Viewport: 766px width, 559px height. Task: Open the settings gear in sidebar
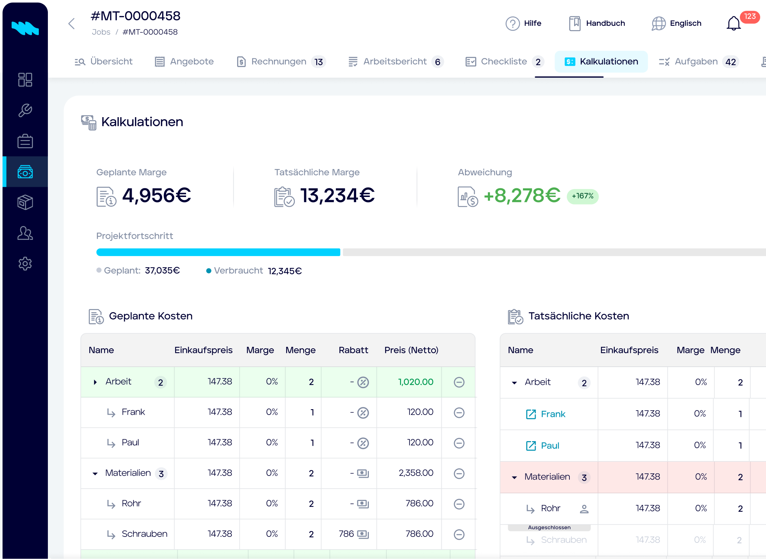coord(25,264)
